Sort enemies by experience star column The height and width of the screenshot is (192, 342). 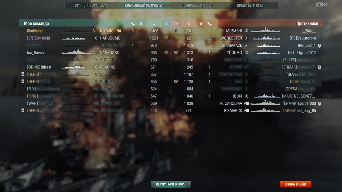189,23
